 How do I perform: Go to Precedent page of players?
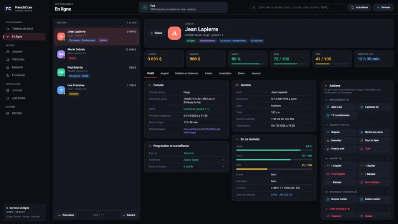[66, 215]
